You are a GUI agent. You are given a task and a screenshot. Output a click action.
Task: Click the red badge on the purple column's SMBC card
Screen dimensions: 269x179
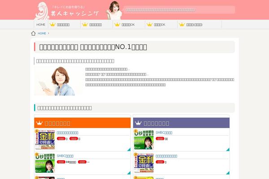(x=160, y=139)
